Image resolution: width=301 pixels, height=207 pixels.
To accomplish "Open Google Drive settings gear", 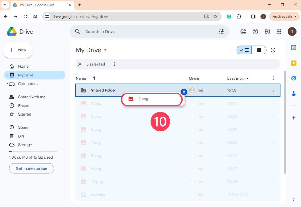I will coord(267,31).
